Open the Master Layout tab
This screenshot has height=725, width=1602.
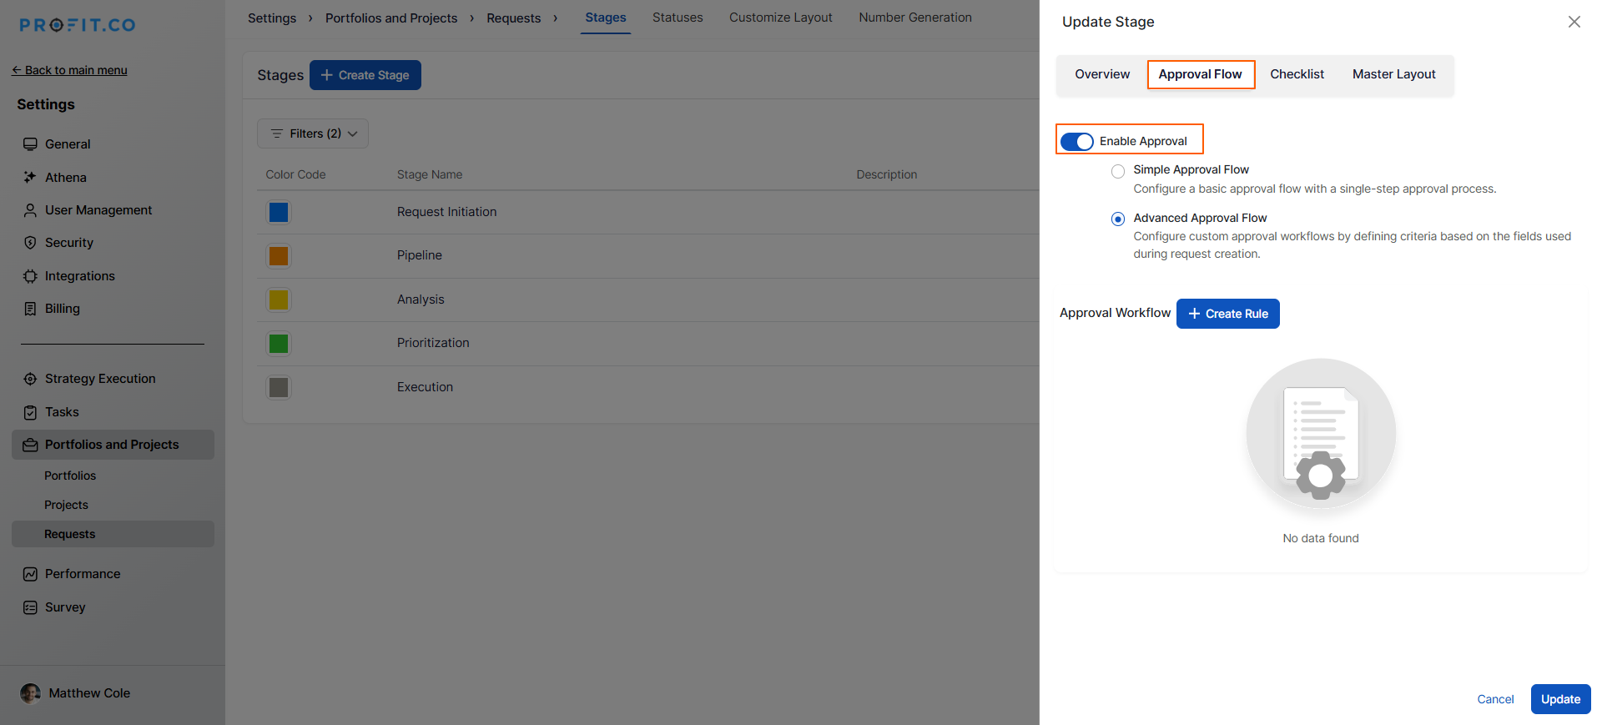point(1393,74)
